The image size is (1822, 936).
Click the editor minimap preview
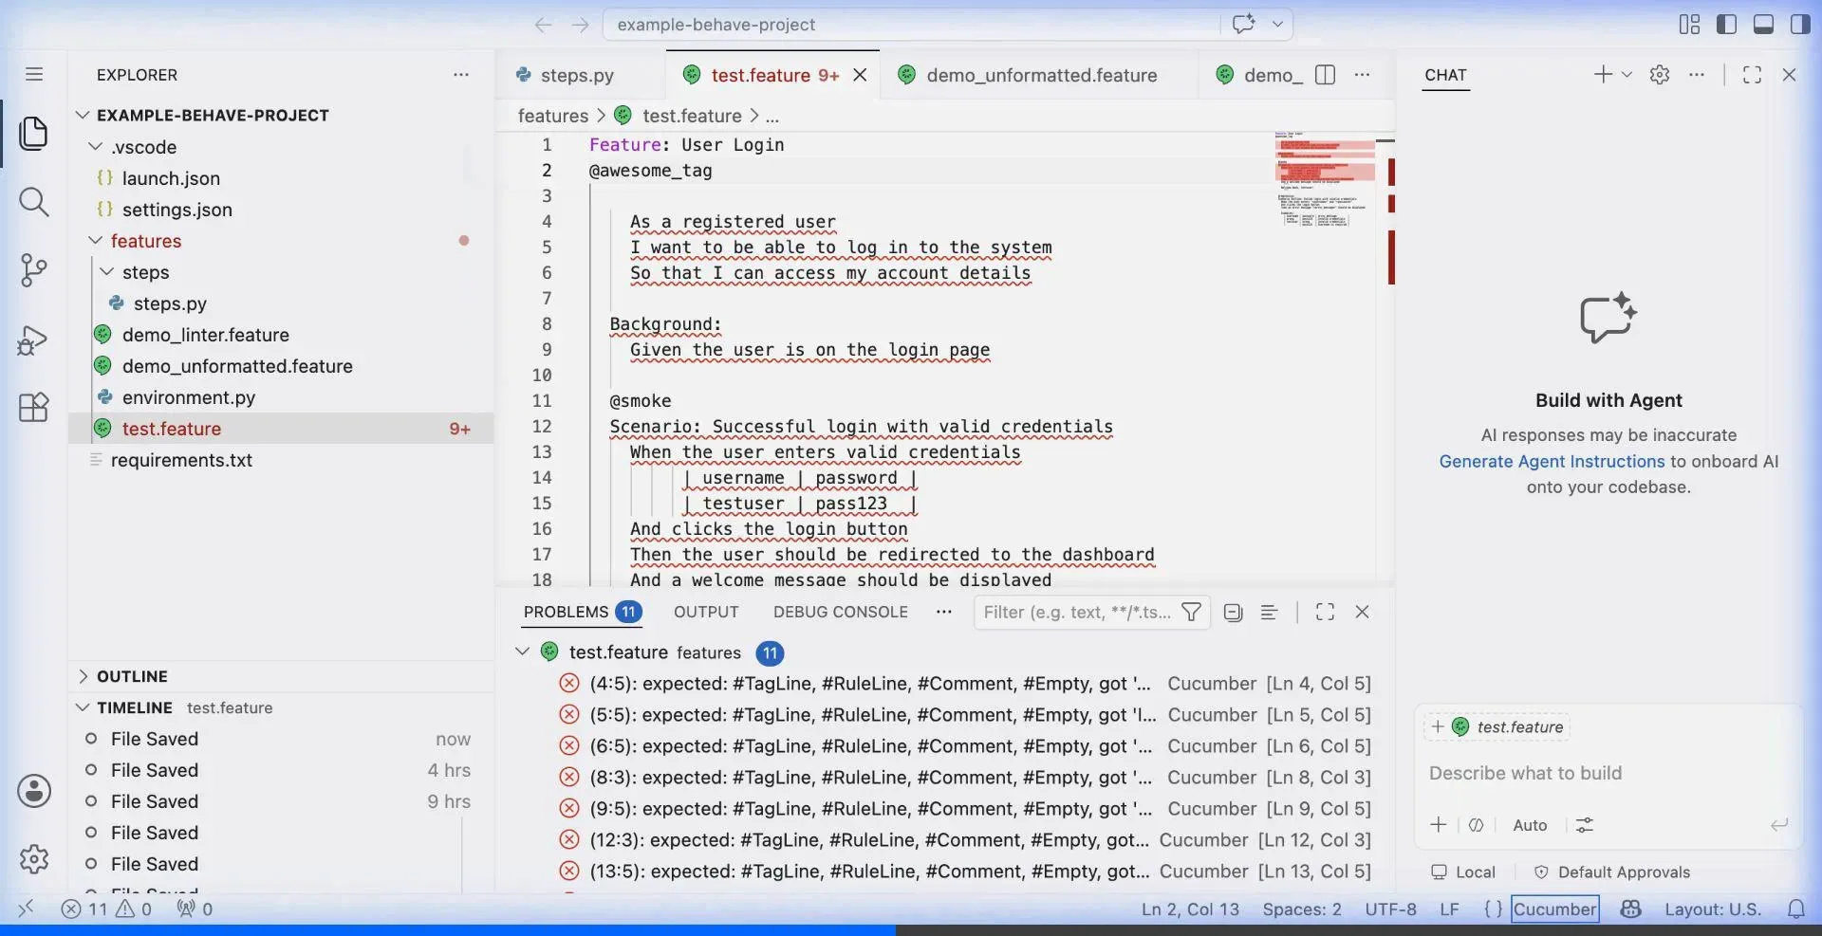coord(1325,180)
